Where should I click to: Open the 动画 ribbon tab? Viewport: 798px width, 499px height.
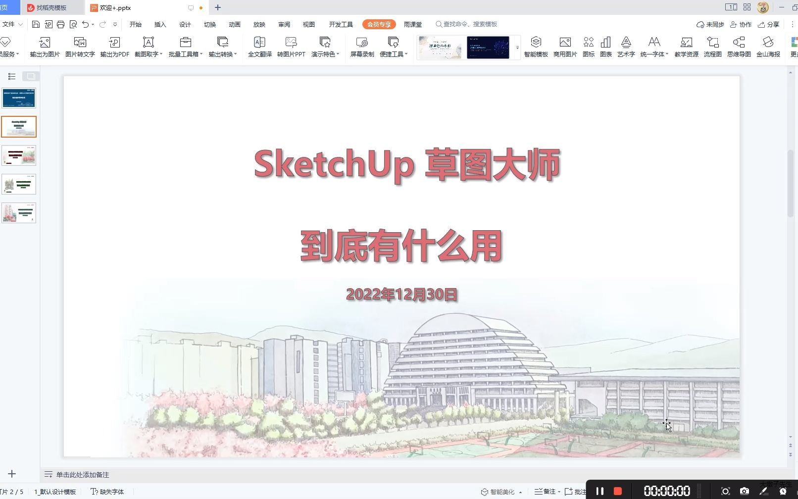coord(235,24)
